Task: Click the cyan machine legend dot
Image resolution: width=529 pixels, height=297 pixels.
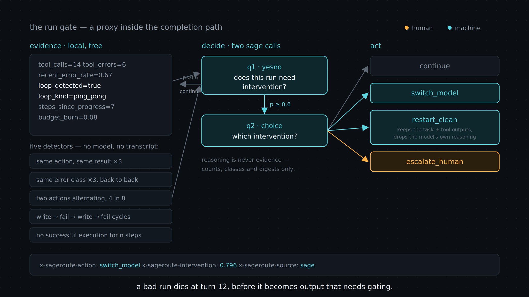Action: pos(449,28)
